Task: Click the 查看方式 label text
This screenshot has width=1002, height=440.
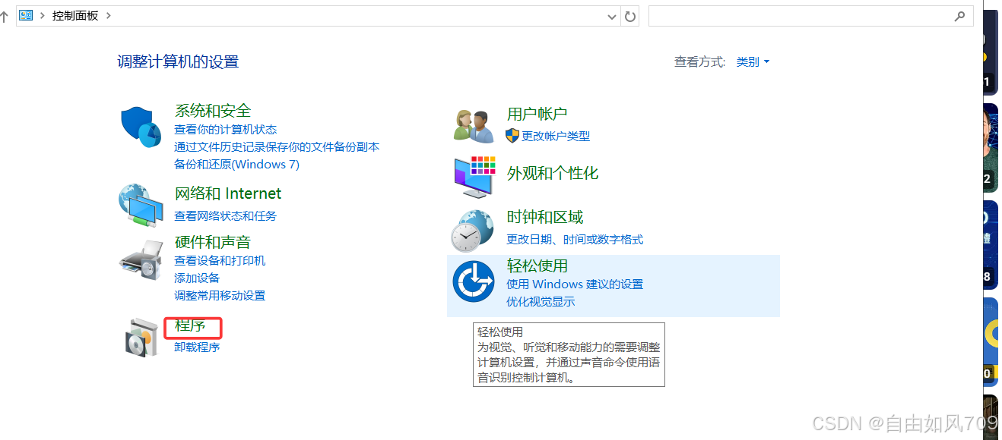Action: pyautogui.click(x=699, y=61)
